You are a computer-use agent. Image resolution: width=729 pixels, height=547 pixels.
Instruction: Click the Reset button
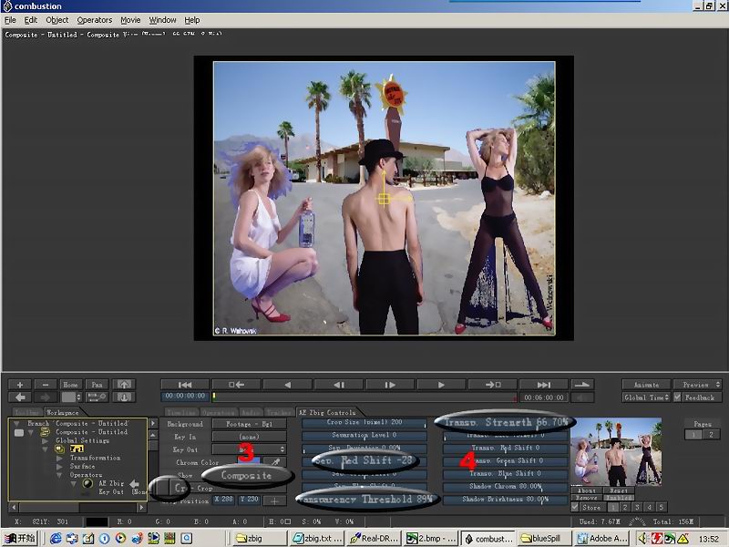(619, 490)
